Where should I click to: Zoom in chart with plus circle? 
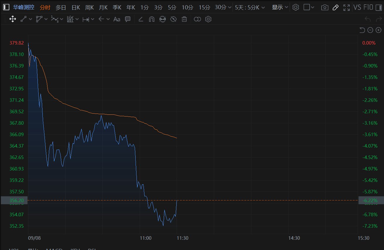click(x=379, y=30)
